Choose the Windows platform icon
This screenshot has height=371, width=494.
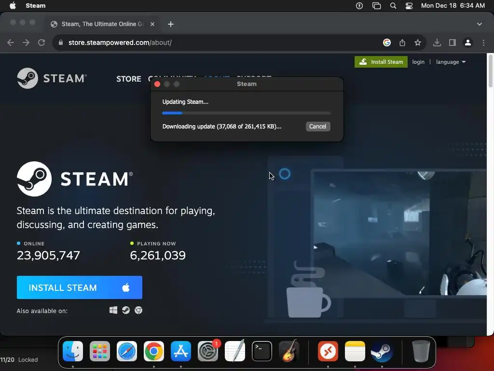(113, 311)
